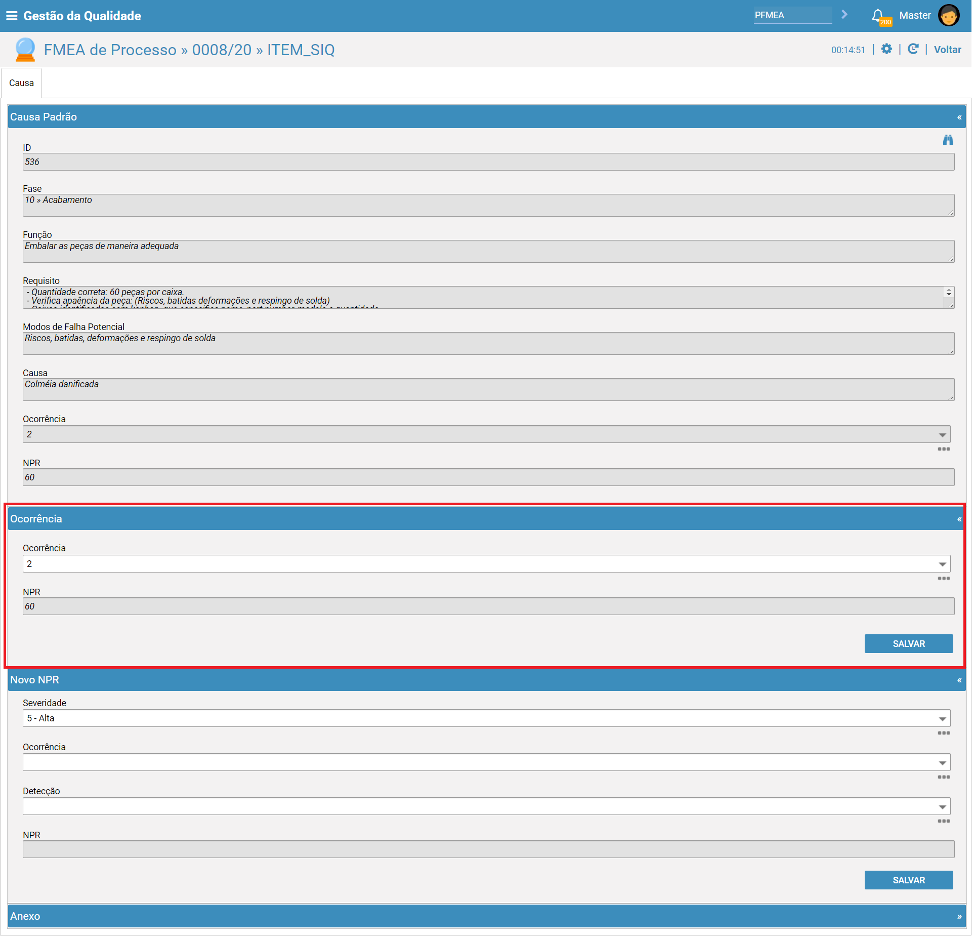Click Modos de Falha Potencial text area
974x938 pixels.
[x=490, y=344]
